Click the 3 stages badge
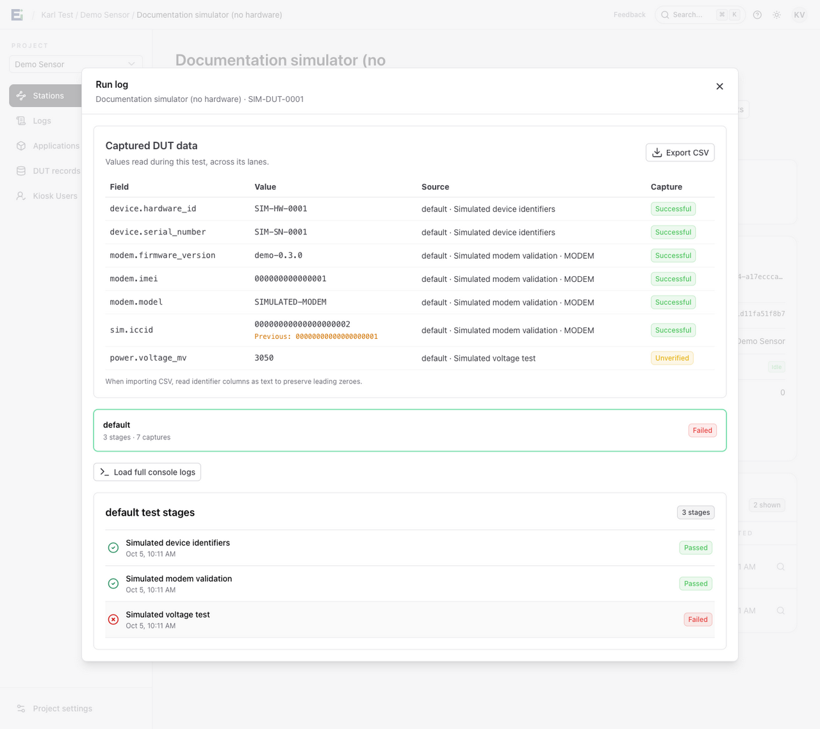The image size is (820, 729). [696, 512]
